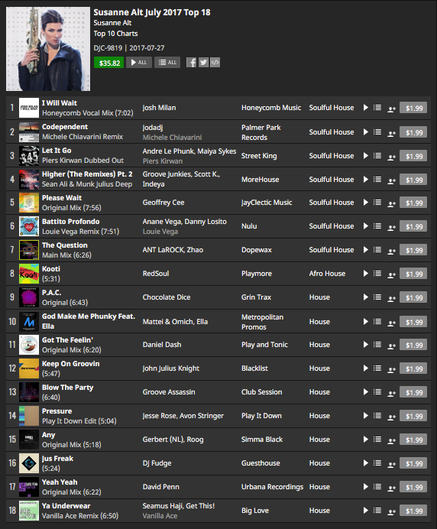Share chart on Facebook icon
This screenshot has width=437, height=529.
pyautogui.click(x=191, y=63)
